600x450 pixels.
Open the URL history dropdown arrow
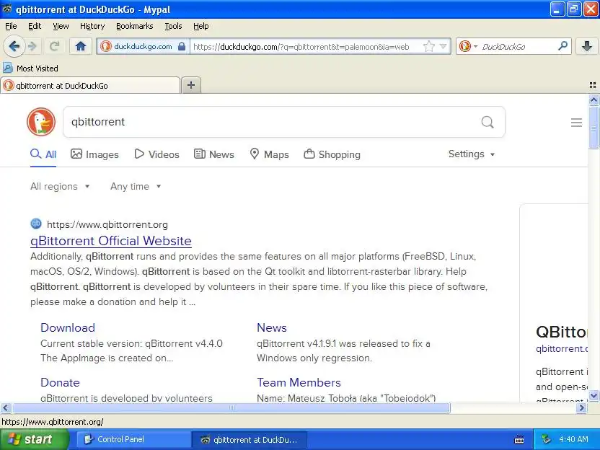coord(443,46)
